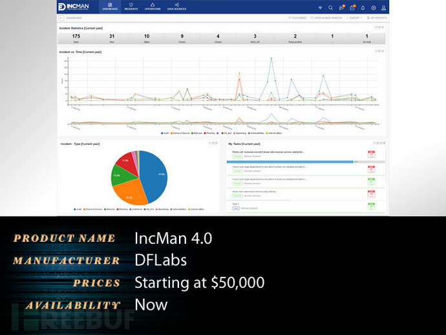Click the search magnifier icon

point(330,8)
